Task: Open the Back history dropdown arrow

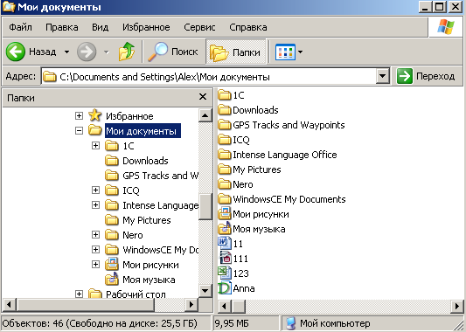Action: (66, 52)
